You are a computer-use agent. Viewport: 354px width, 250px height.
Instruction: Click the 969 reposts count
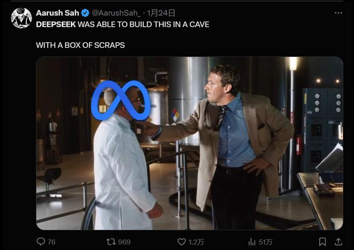click(124, 242)
